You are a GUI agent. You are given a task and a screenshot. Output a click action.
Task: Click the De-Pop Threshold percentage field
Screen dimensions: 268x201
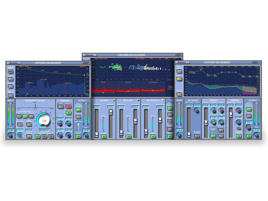97,107
